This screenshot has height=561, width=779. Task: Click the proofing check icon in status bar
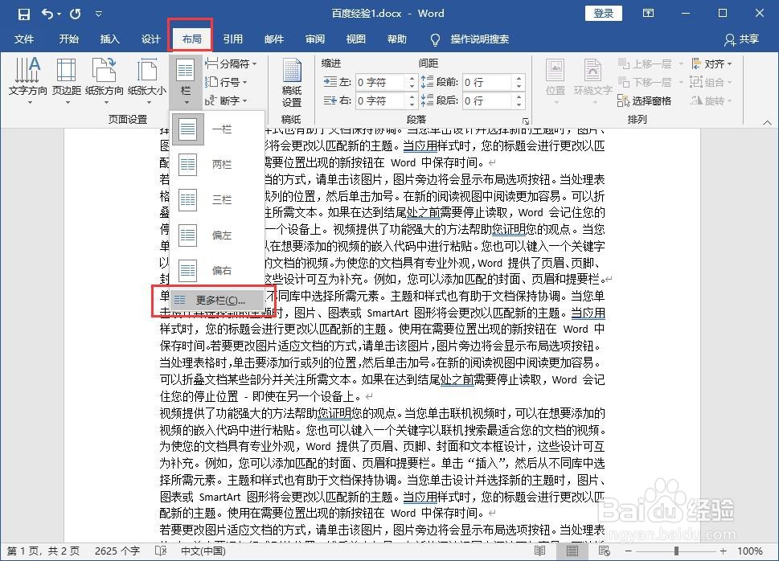[x=161, y=551]
